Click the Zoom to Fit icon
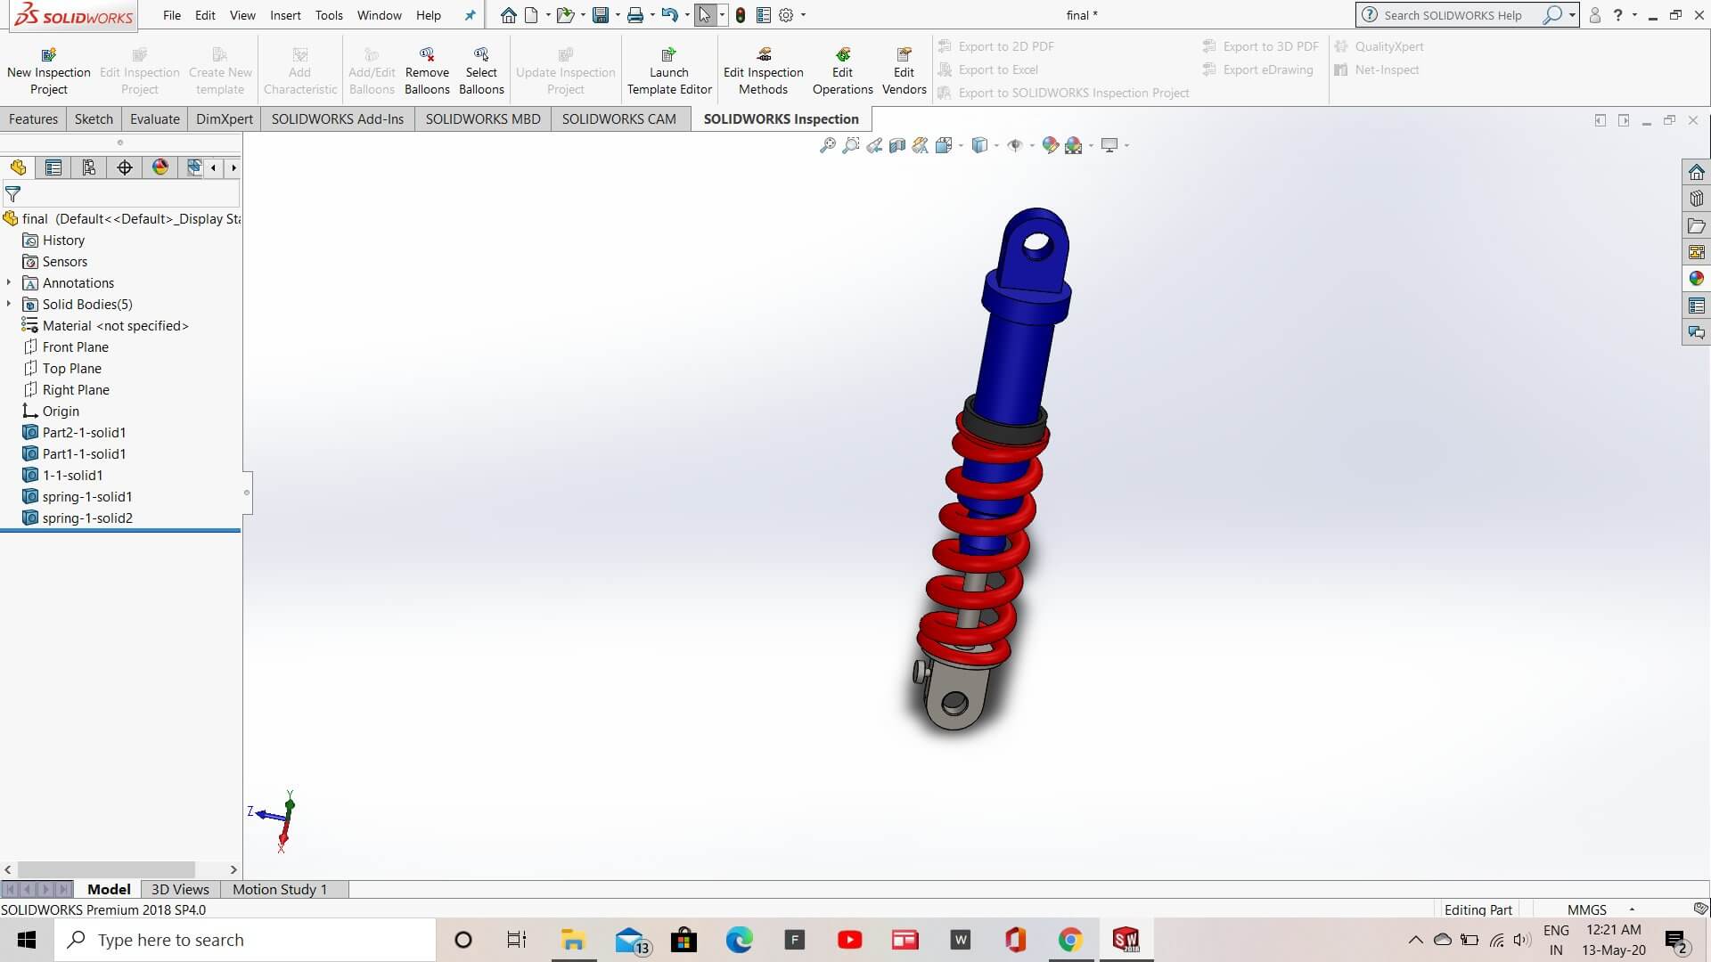The image size is (1711, 962). [827, 145]
